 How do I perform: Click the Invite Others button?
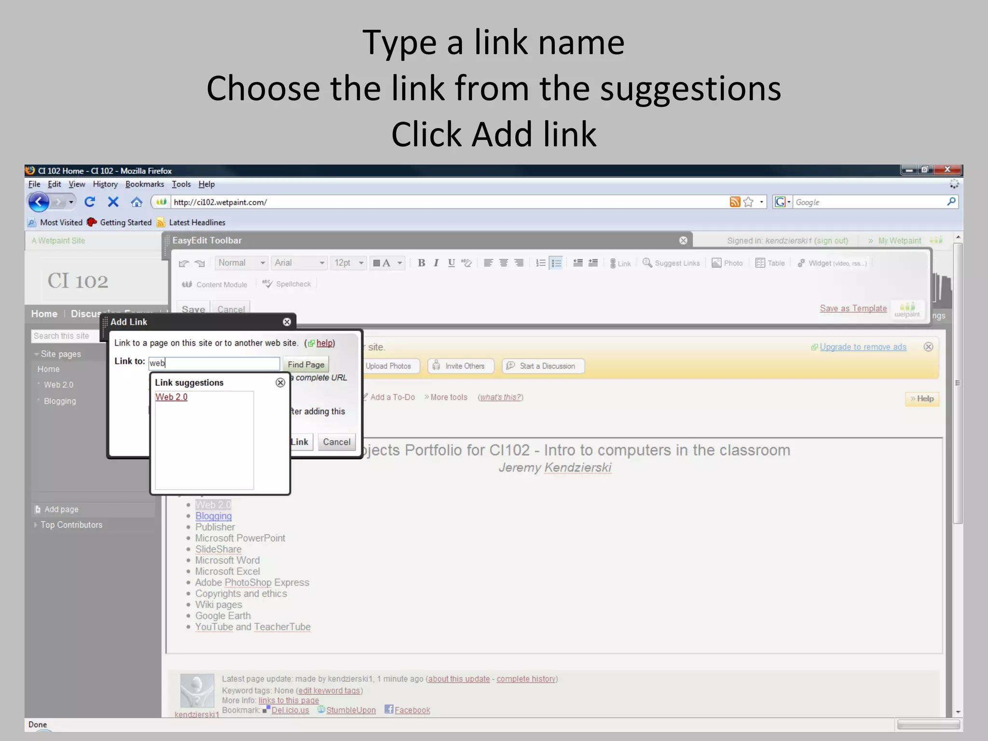tap(461, 366)
